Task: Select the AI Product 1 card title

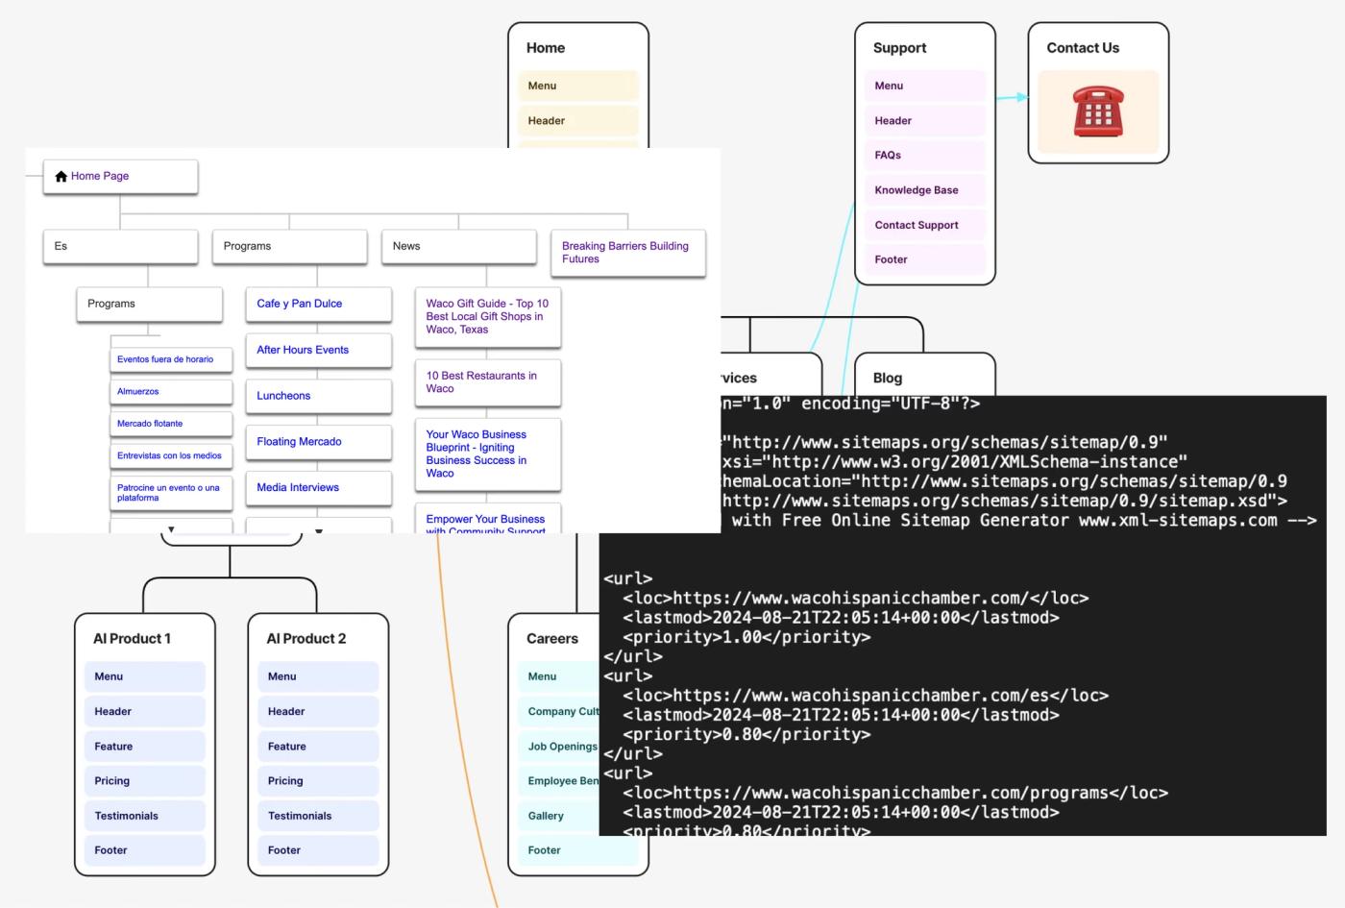Action: point(132,639)
